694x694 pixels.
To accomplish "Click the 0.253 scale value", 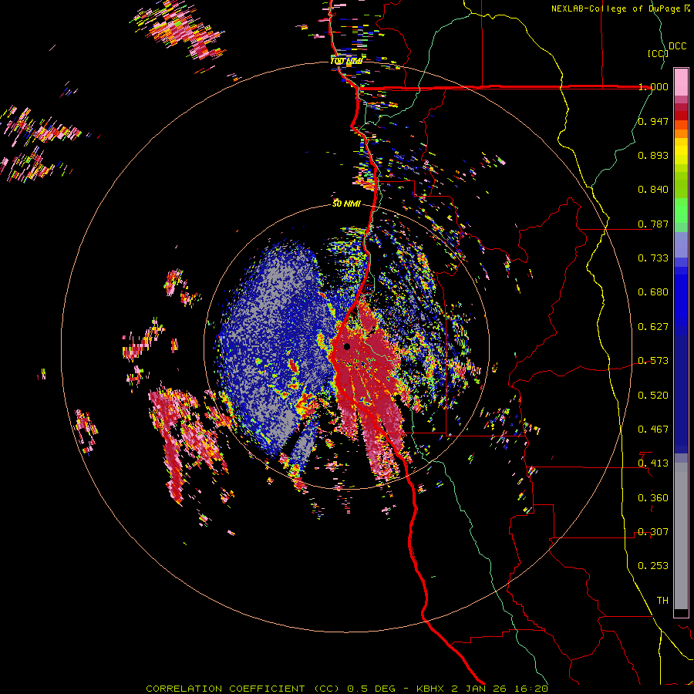I will click(x=653, y=566).
